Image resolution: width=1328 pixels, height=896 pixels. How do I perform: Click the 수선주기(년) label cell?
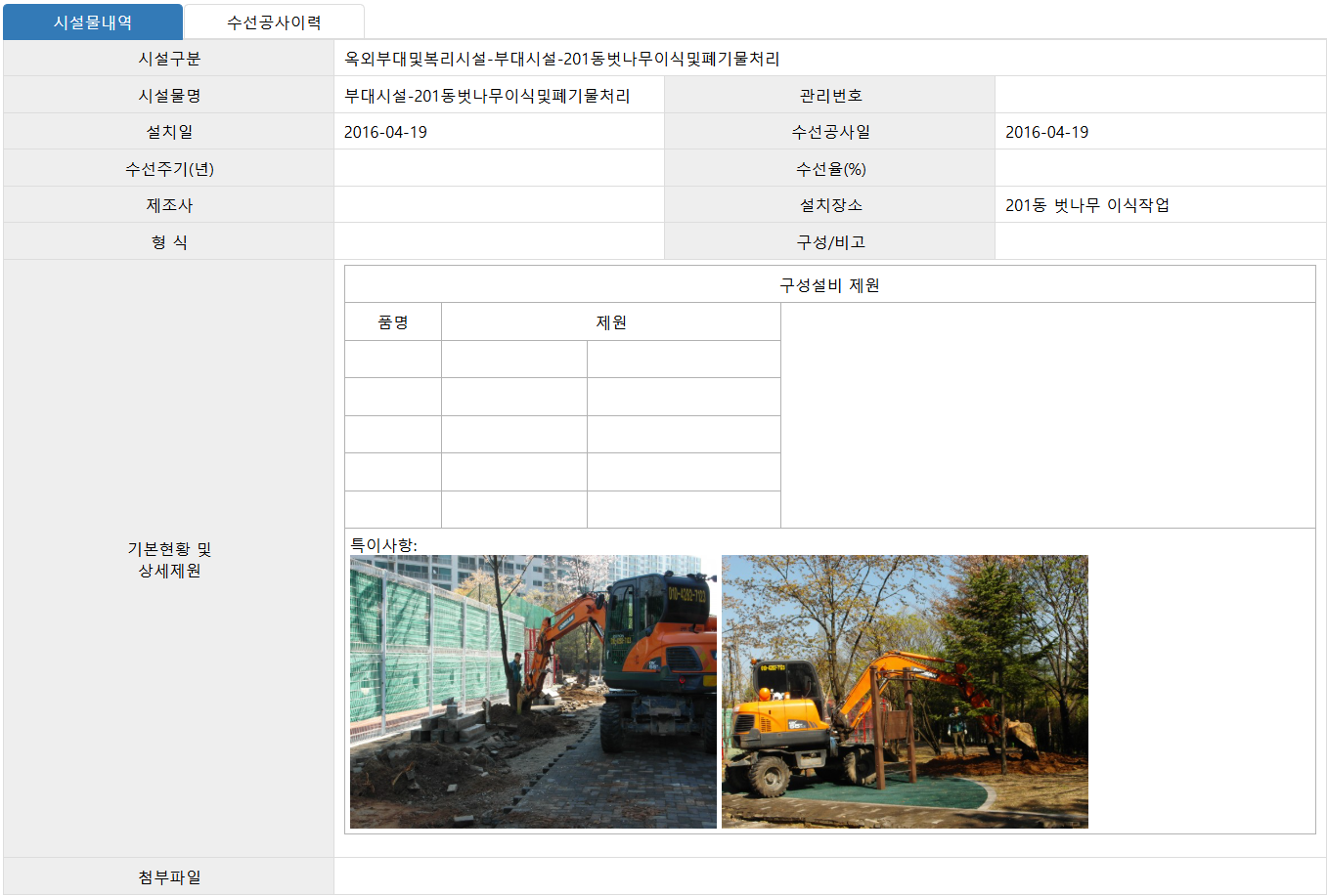click(169, 169)
